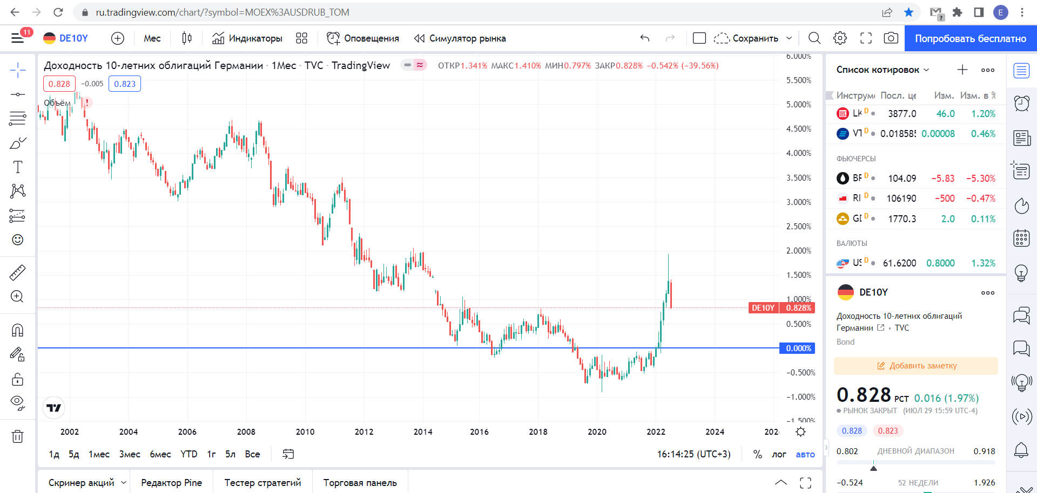
Task: Toggle percent scale mode
Action: coord(758,454)
